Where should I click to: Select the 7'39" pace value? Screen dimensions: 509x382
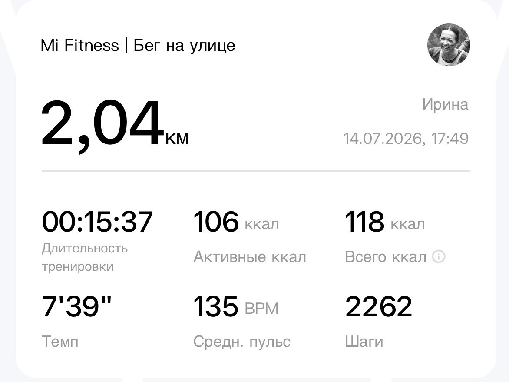click(x=76, y=306)
